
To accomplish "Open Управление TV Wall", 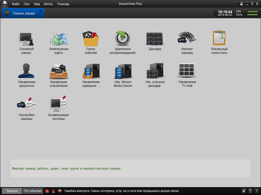I will 187,75.
